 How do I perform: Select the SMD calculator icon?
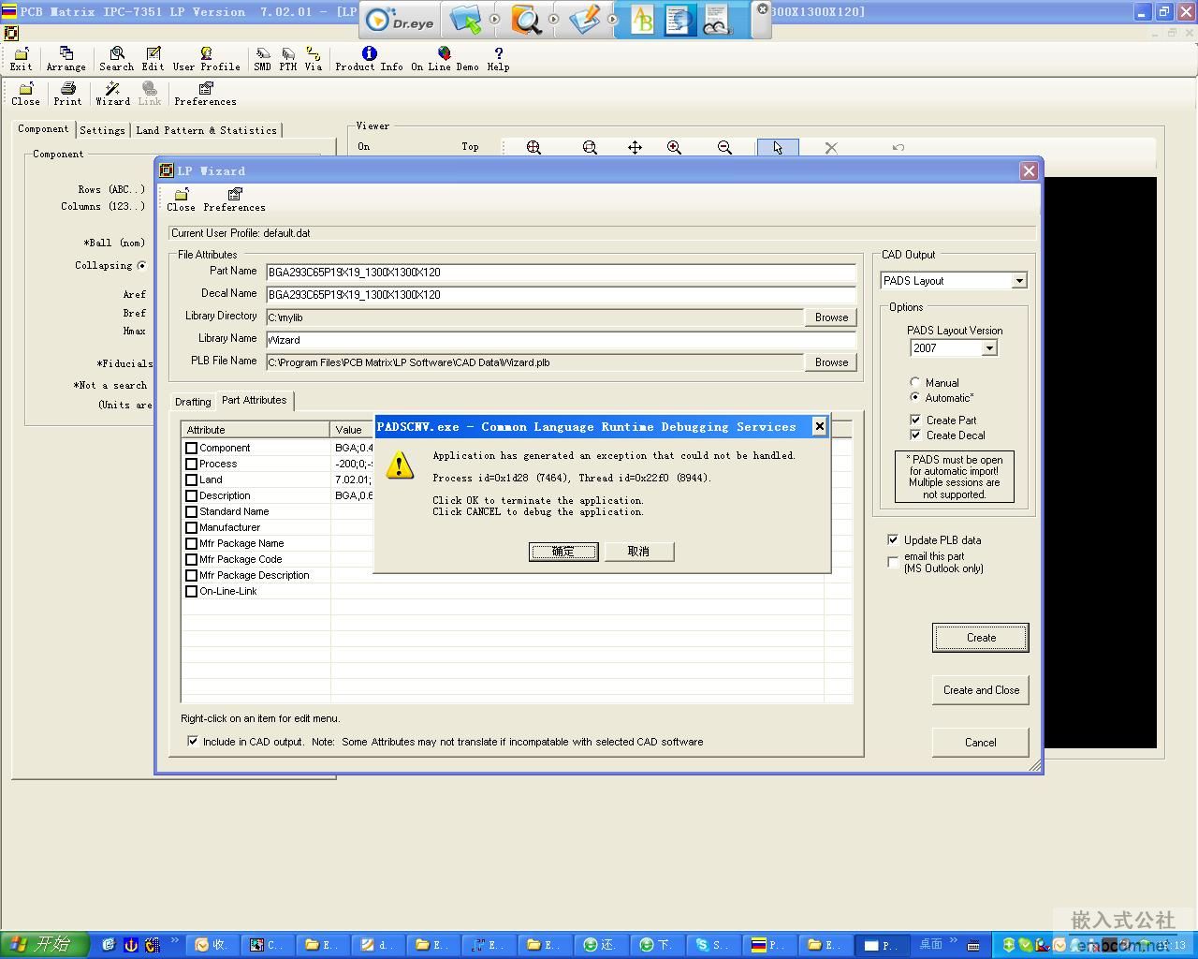pyautogui.click(x=262, y=59)
